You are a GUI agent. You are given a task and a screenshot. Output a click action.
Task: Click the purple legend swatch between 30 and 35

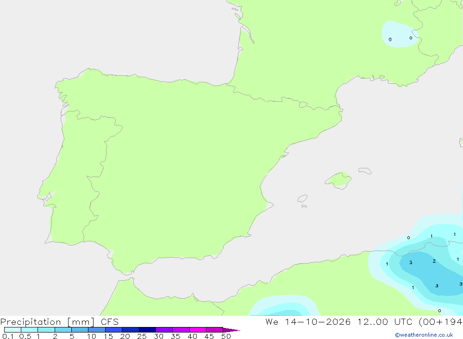coord(164,330)
